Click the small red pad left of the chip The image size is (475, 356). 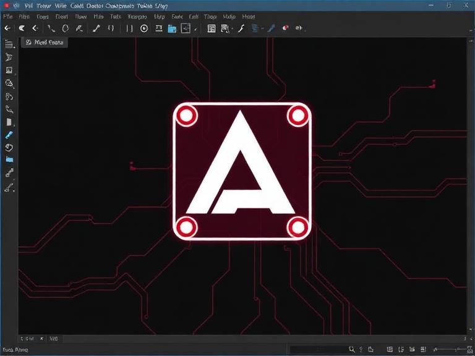[x=132, y=166]
